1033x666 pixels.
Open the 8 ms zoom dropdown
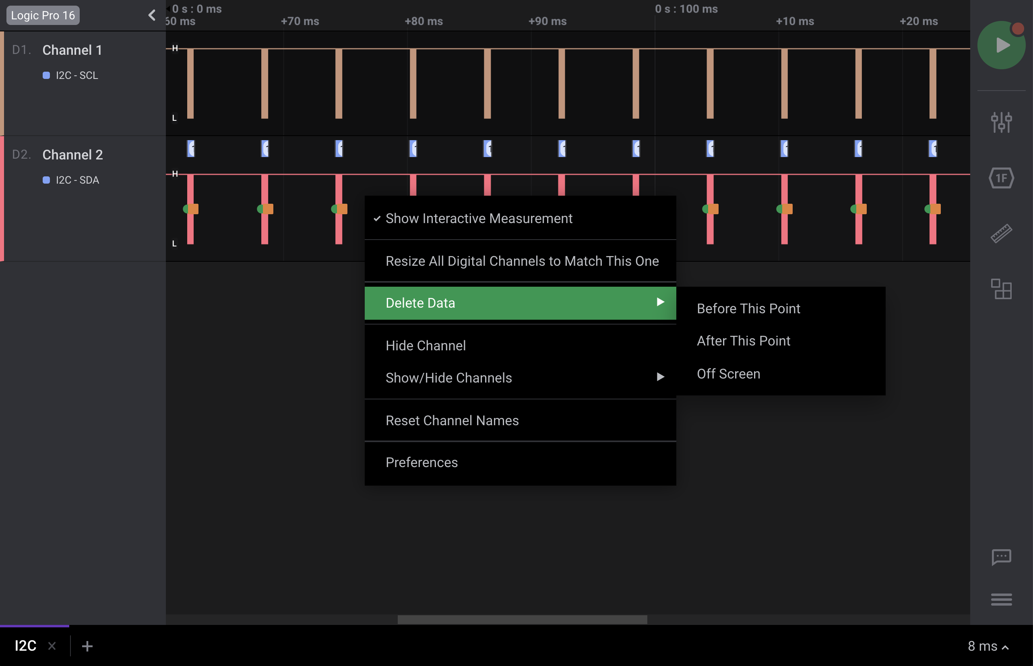tap(988, 646)
